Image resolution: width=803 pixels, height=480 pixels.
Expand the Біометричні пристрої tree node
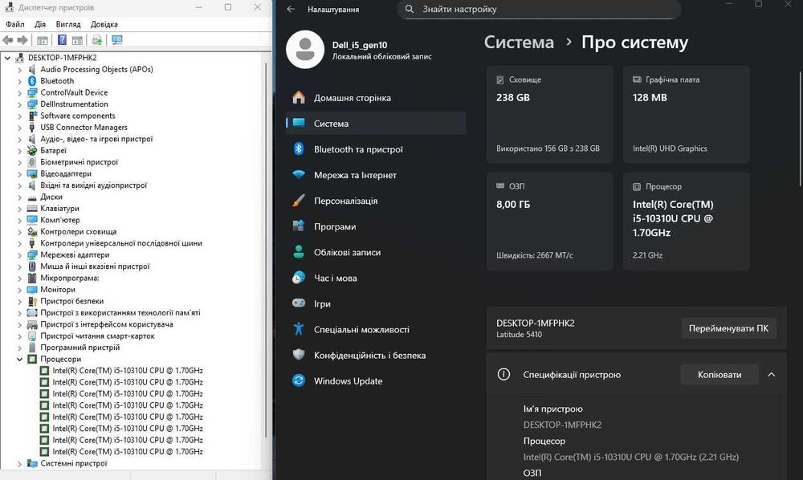tap(19, 162)
